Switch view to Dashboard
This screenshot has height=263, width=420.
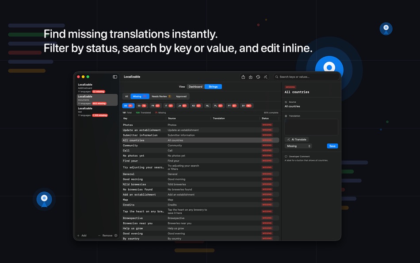195,87
